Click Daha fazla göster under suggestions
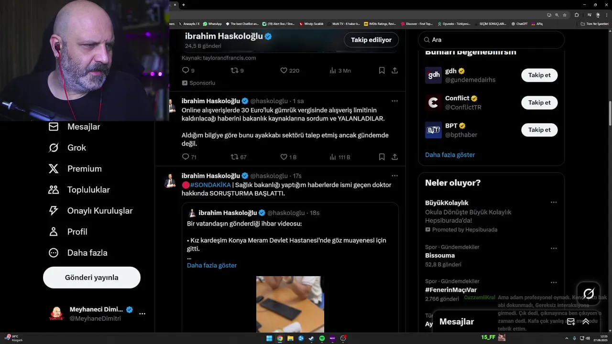Viewport: 612px width, 344px height. pyautogui.click(x=450, y=155)
